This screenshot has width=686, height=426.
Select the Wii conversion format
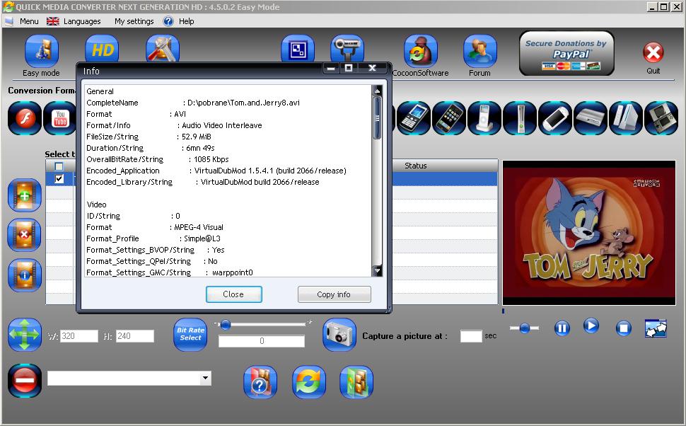(x=626, y=118)
